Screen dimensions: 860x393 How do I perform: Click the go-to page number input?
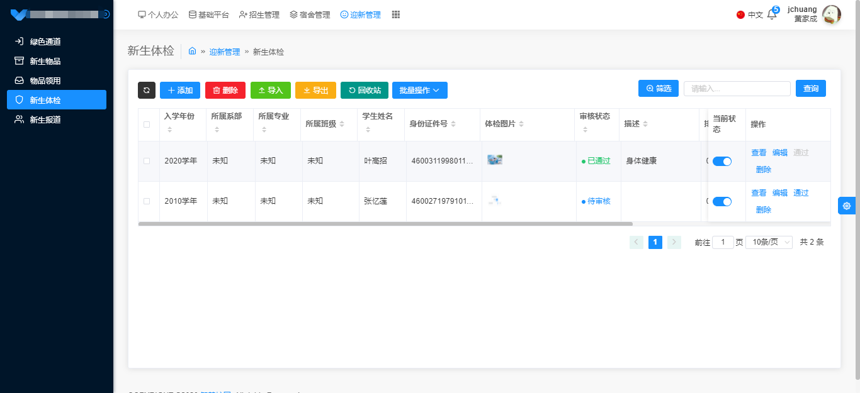pyautogui.click(x=723, y=242)
